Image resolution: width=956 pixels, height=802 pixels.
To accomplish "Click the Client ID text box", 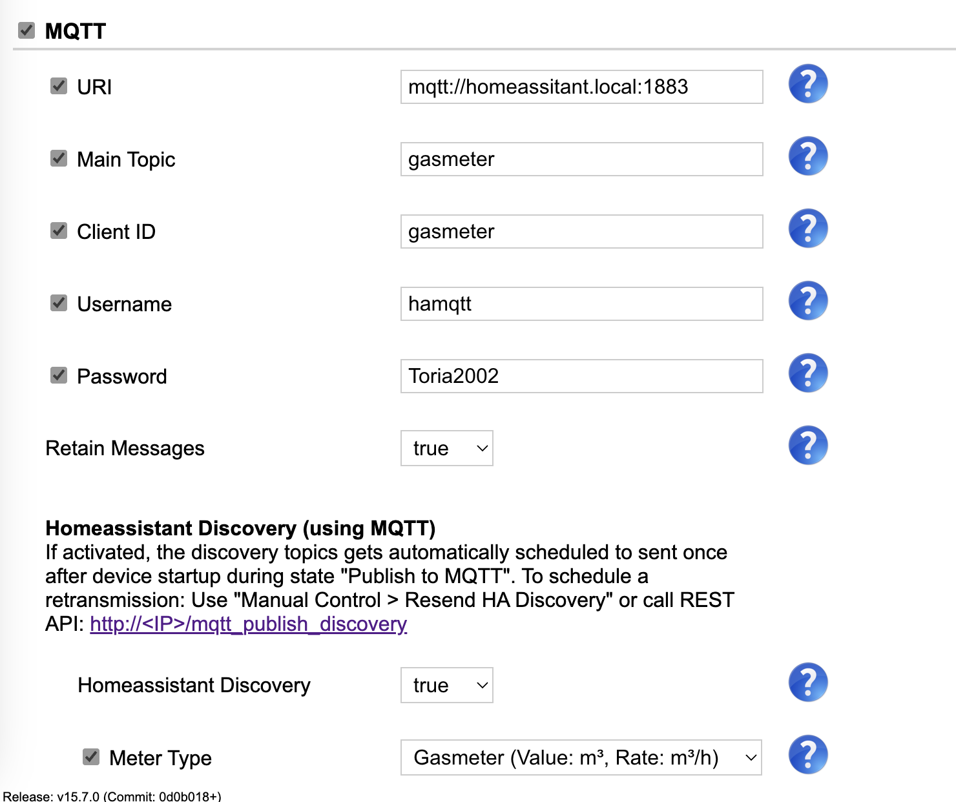I will 581,231.
